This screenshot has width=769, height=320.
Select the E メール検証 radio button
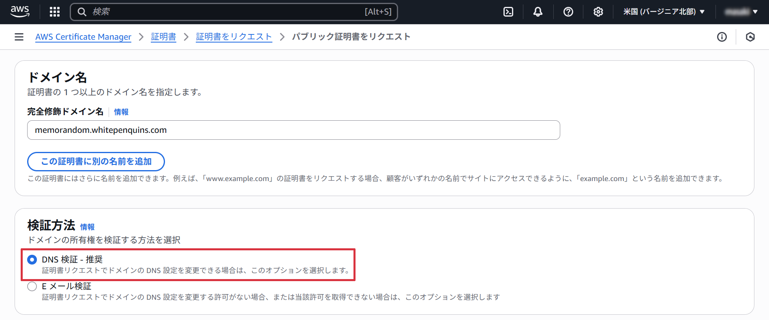click(x=32, y=287)
